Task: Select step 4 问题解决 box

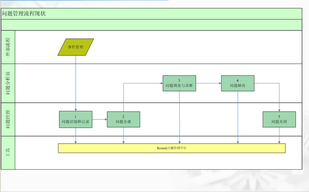Action: [238, 83]
